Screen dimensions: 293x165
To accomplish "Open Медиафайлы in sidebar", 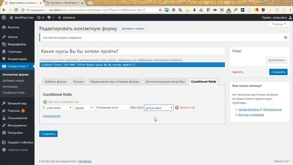I will (x=17, y=44).
